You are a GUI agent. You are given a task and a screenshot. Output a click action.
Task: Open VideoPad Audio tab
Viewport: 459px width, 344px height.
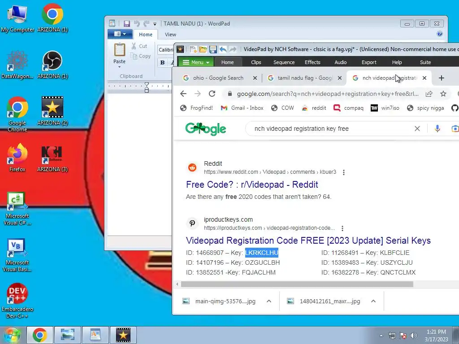(x=341, y=62)
